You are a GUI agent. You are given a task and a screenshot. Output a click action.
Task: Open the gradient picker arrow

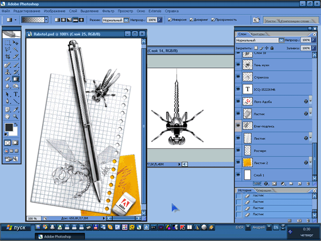pos(47,20)
